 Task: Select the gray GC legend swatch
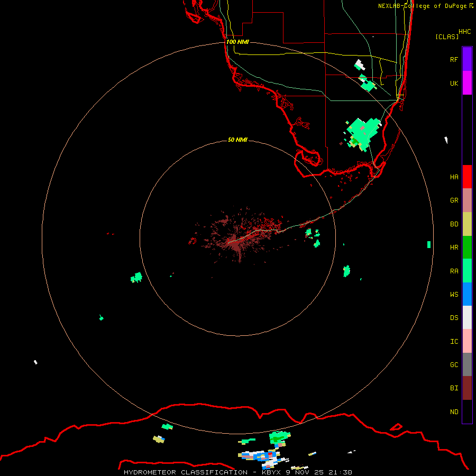click(x=467, y=364)
